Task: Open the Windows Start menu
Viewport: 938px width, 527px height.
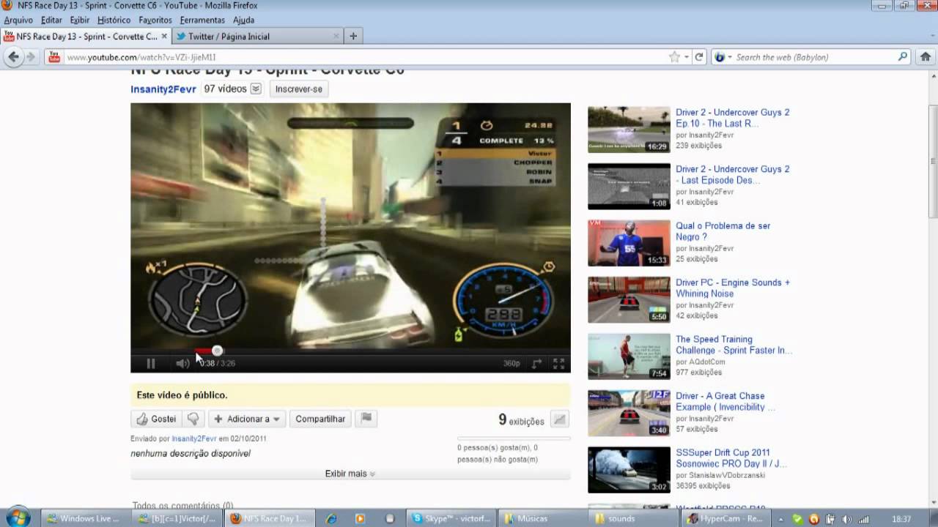Action: (x=17, y=517)
